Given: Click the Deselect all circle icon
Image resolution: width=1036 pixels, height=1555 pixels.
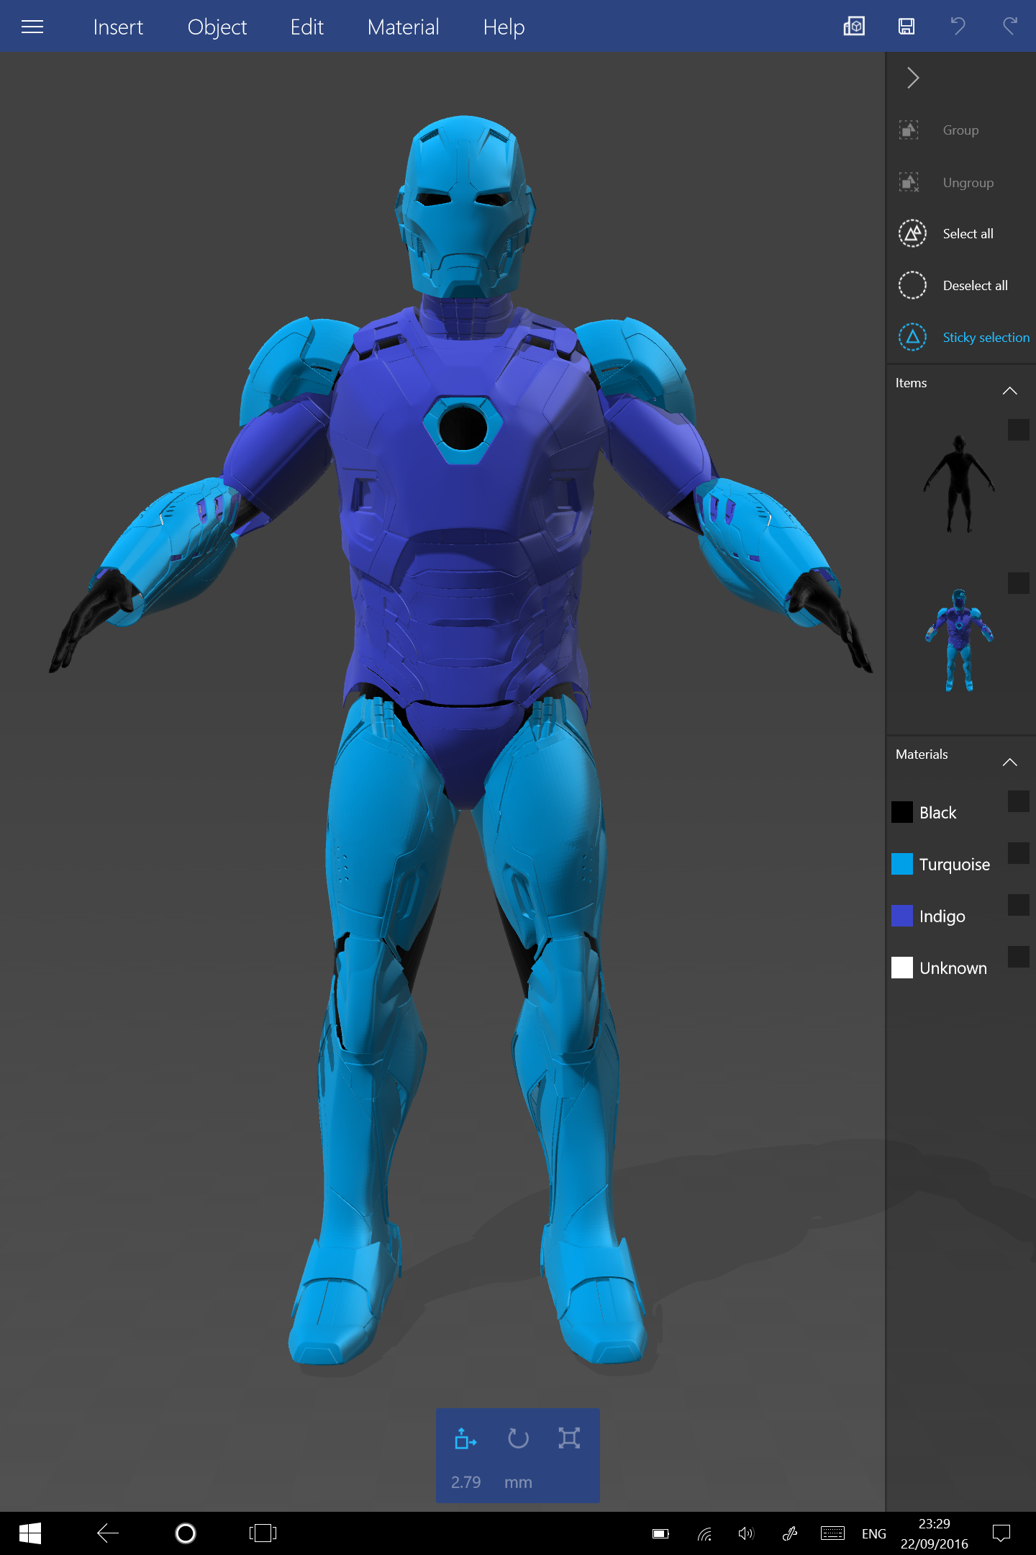Looking at the screenshot, I should click(x=912, y=285).
